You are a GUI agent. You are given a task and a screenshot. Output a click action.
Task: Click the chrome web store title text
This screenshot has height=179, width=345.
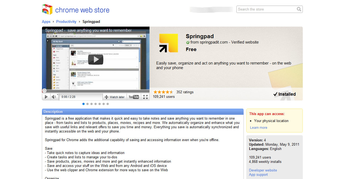pos(82,10)
